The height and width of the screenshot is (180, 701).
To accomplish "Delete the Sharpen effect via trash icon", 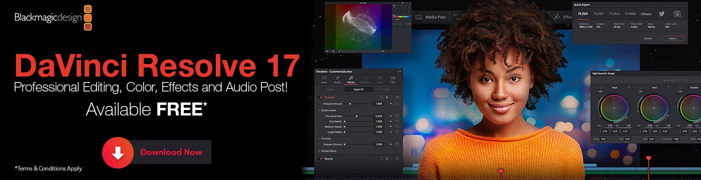I will (387, 97).
